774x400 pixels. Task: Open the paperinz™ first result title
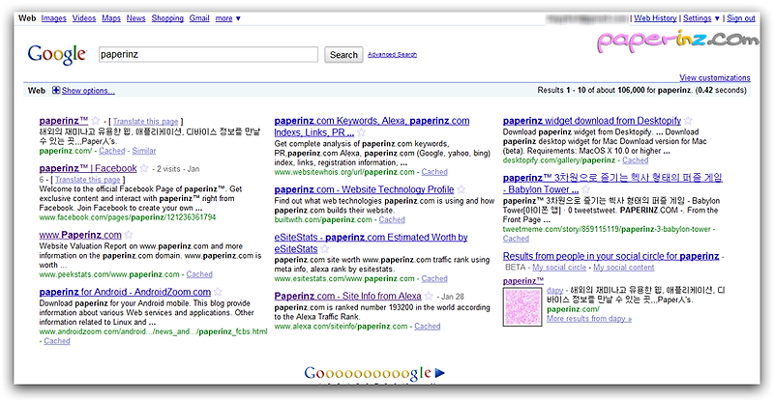pos(64,121)
